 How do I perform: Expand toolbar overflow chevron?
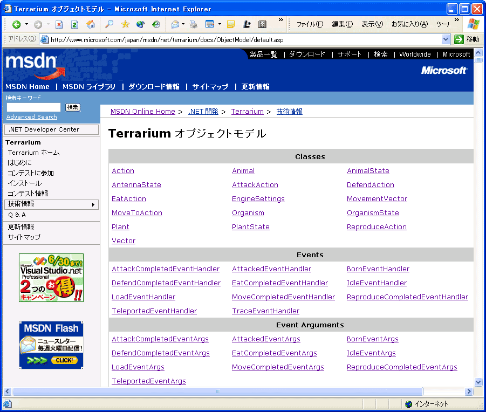tap(281, 20)
